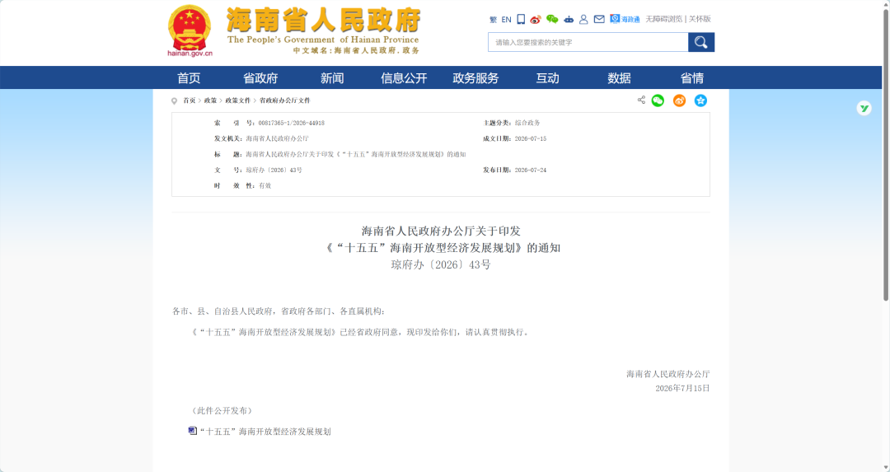Switch site language to EN
This screenshot has height=472, width=890.
(506, 19)
